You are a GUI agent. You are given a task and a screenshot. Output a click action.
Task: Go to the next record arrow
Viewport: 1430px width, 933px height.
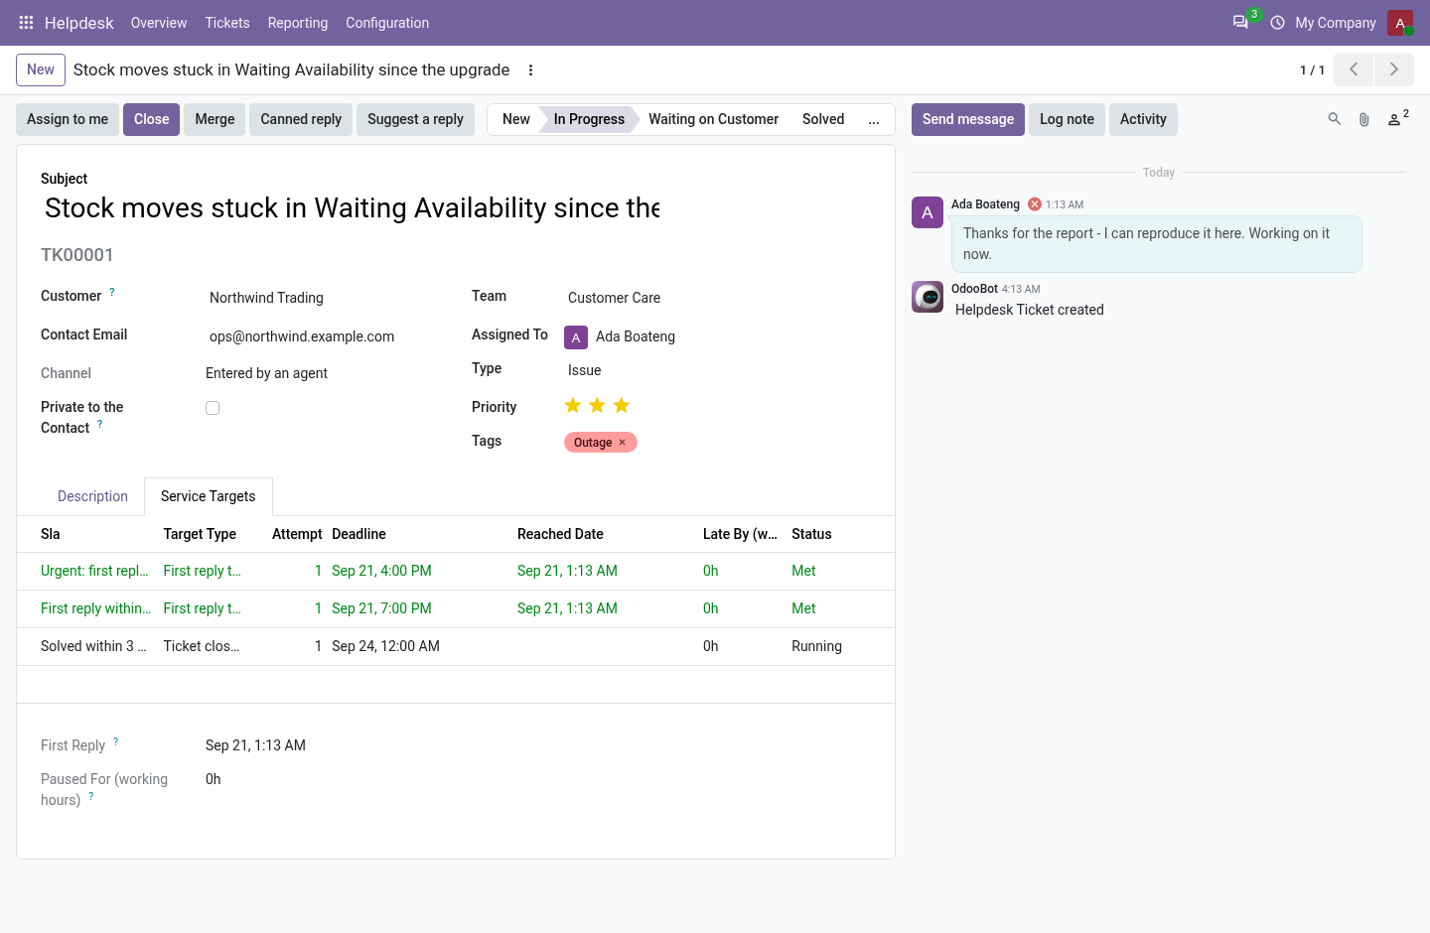pyautogui.click(x=1394, y=69)
